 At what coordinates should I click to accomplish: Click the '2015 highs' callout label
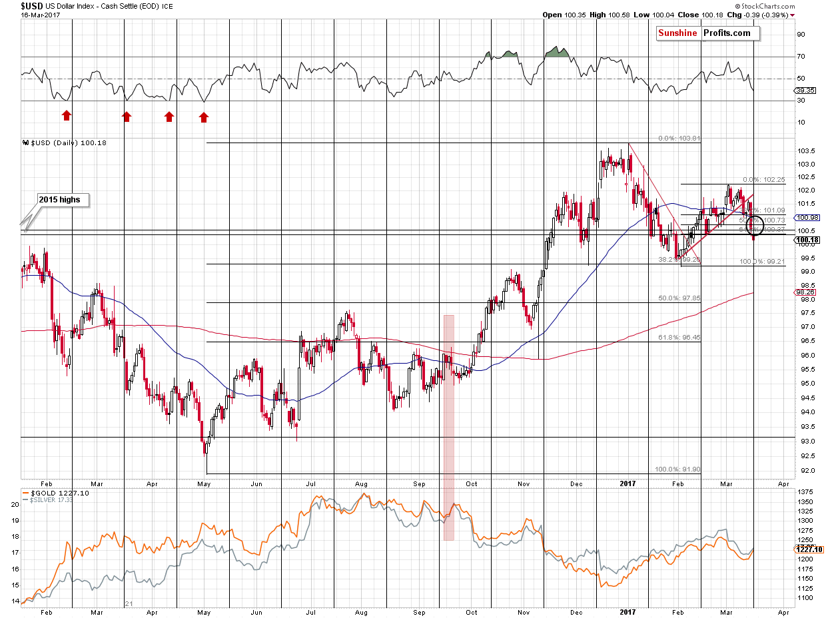point(65,200)
